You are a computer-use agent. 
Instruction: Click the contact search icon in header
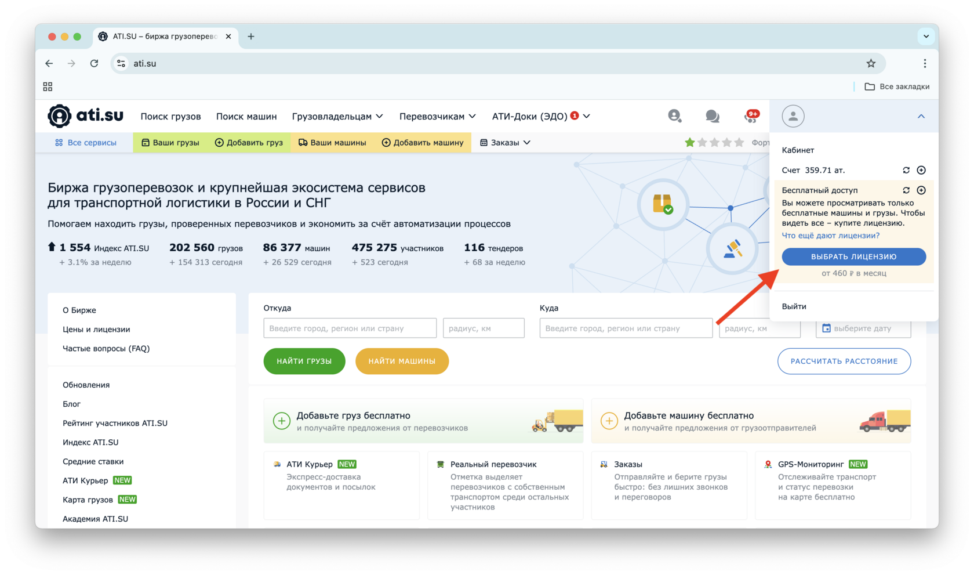point(674,116)
